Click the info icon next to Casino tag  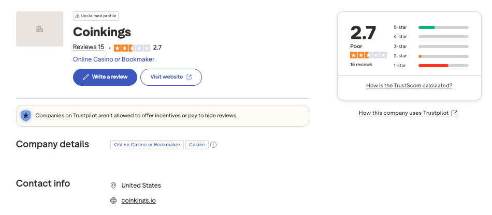click(213, 145)
